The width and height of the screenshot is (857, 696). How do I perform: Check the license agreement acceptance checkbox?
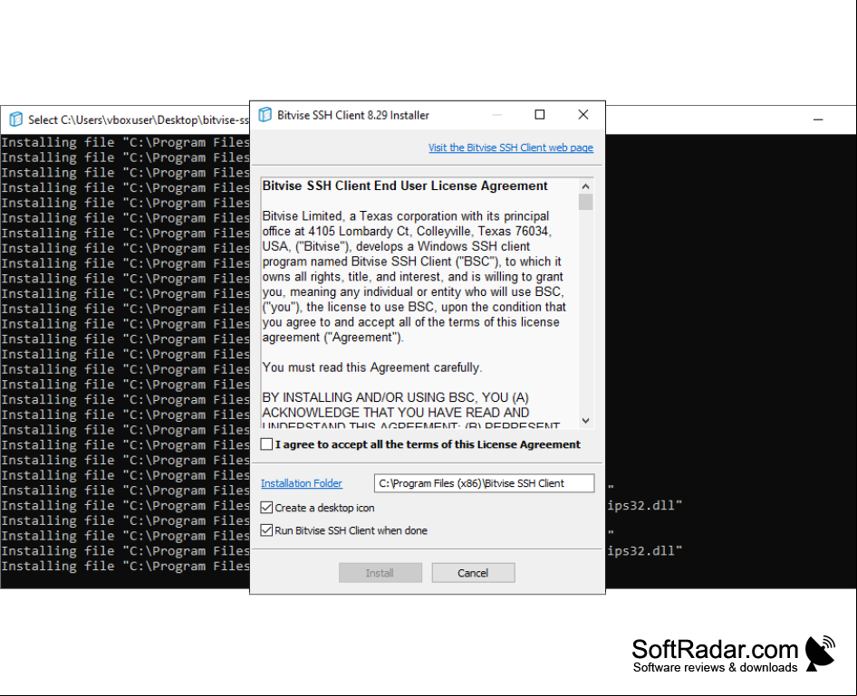pos(266,444)
